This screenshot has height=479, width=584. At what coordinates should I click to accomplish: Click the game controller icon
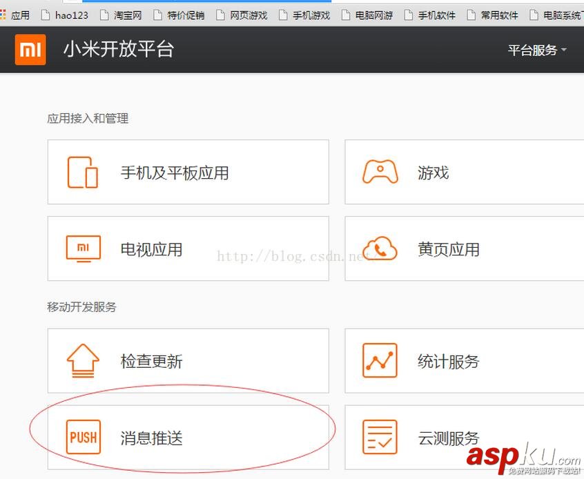[x=380, y=172]
